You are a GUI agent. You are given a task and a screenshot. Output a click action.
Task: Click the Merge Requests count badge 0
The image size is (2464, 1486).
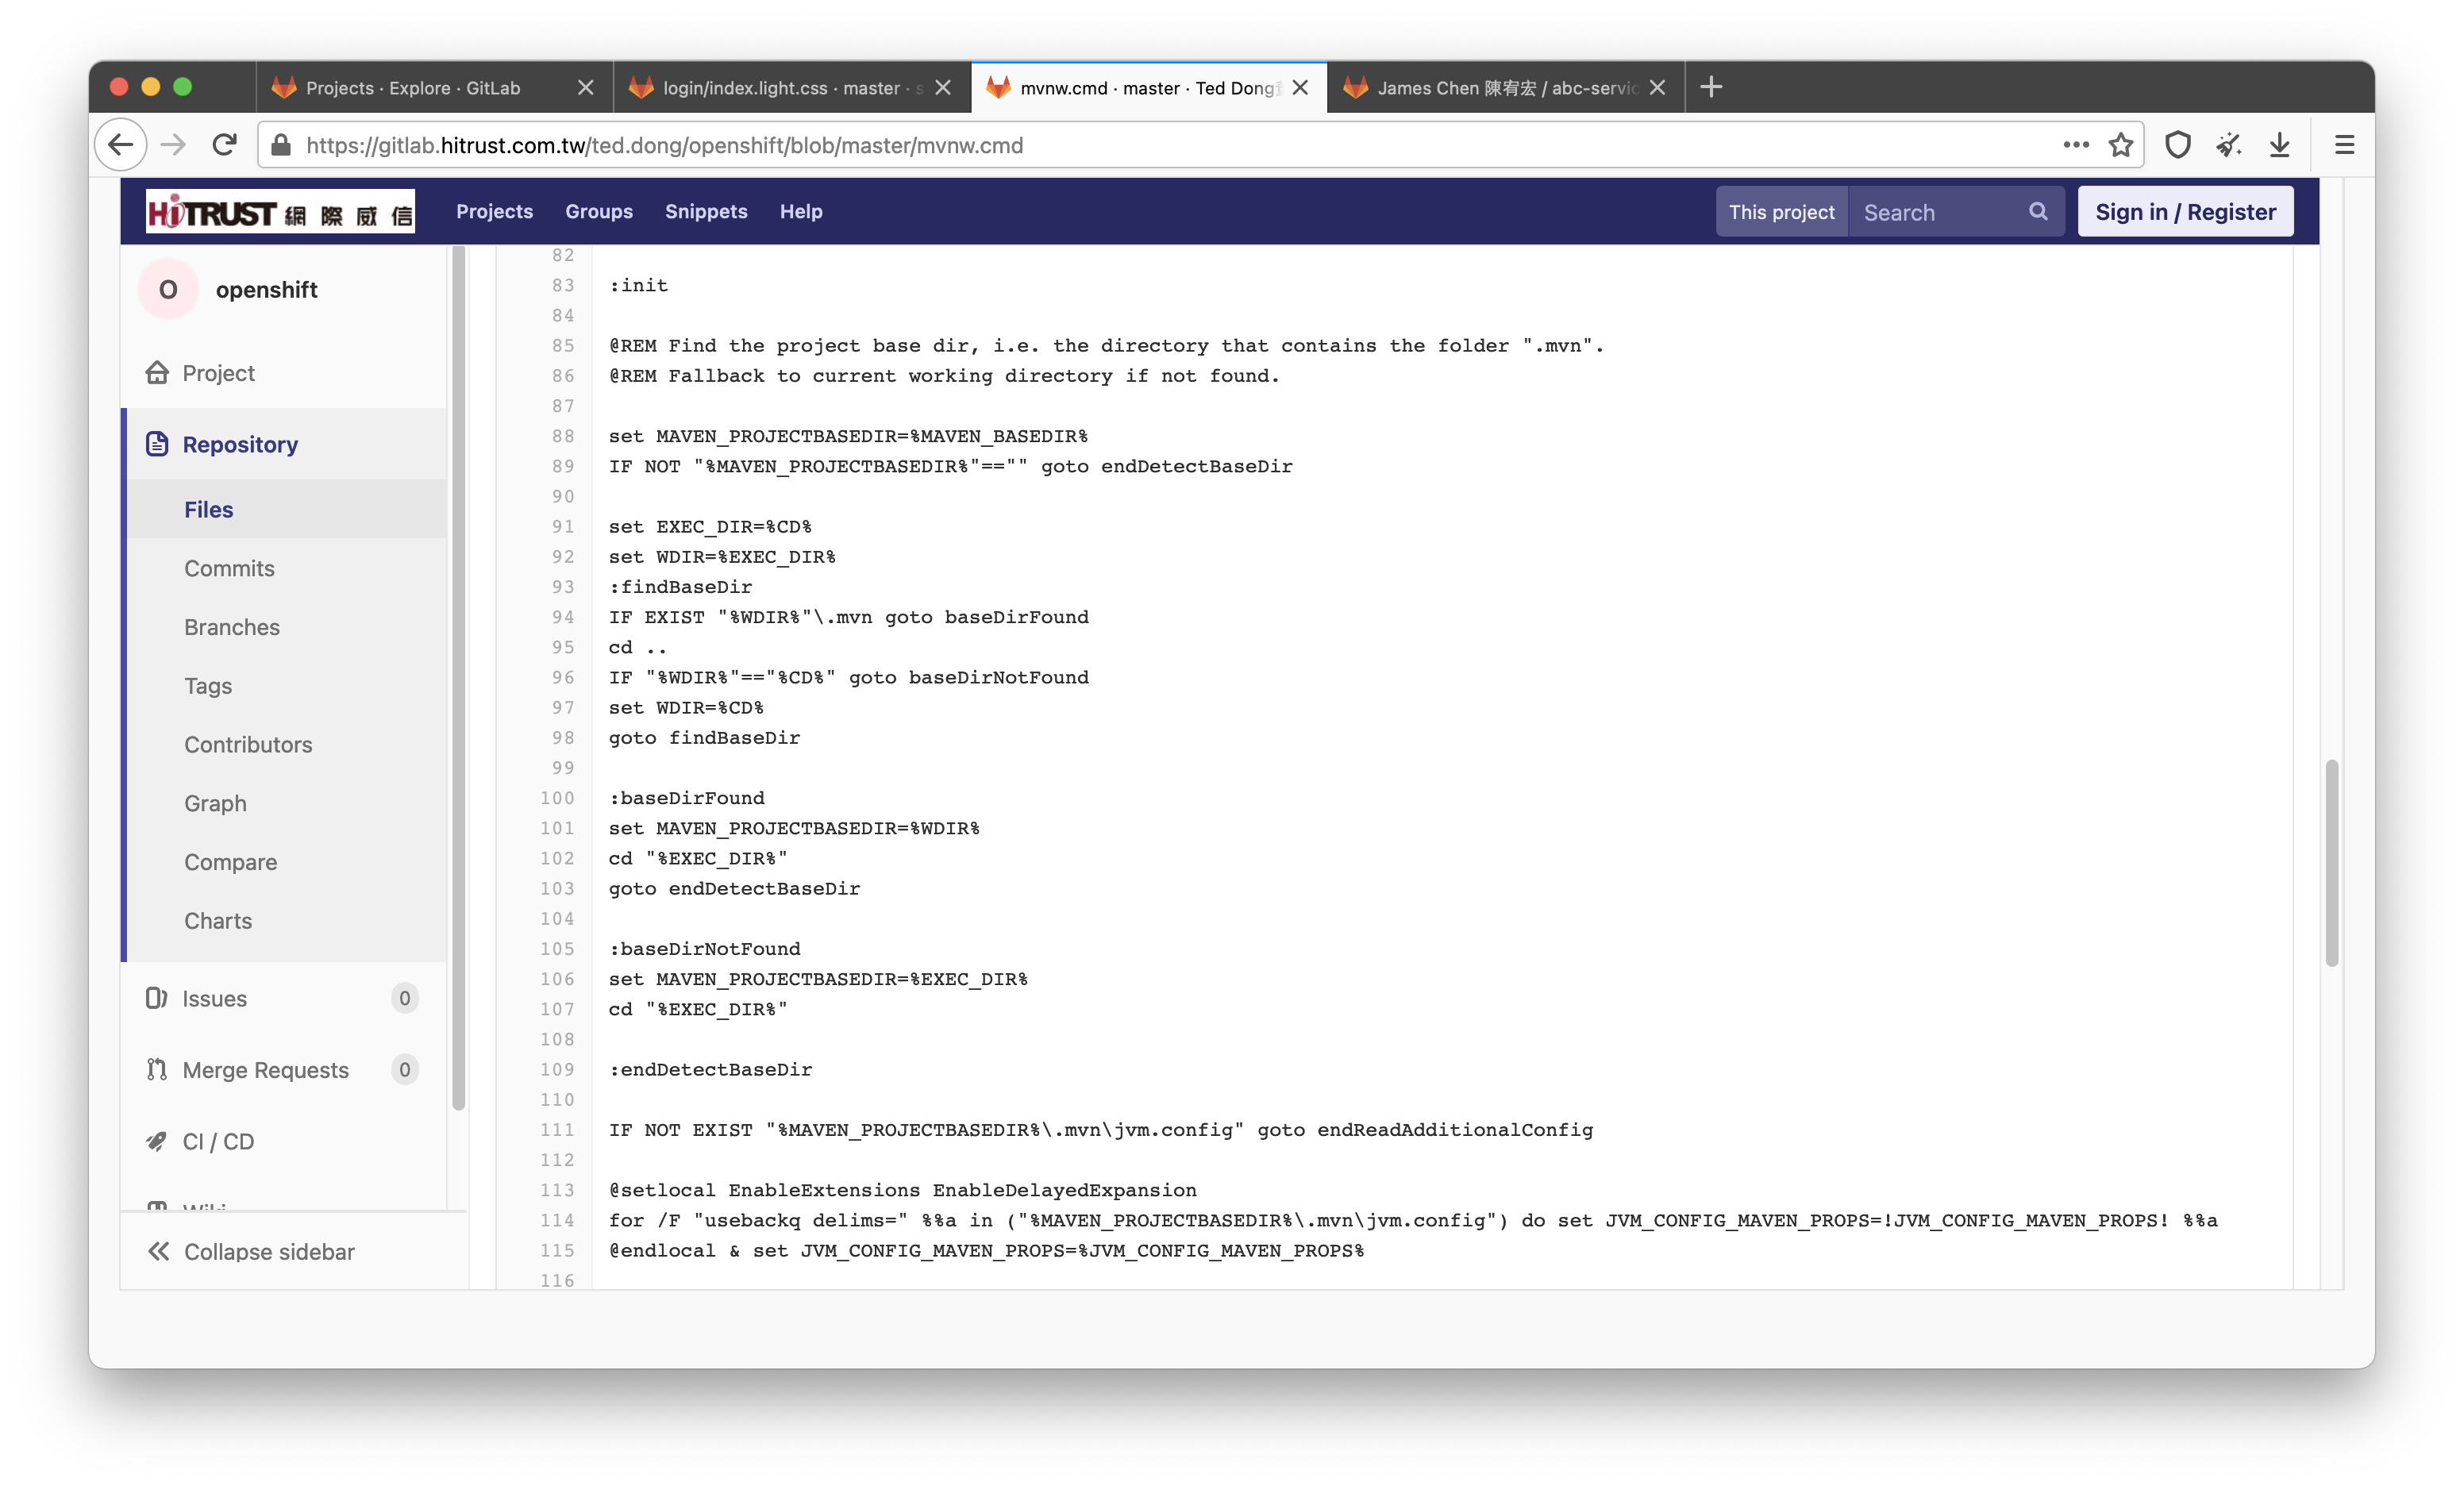pos(404,1070)
